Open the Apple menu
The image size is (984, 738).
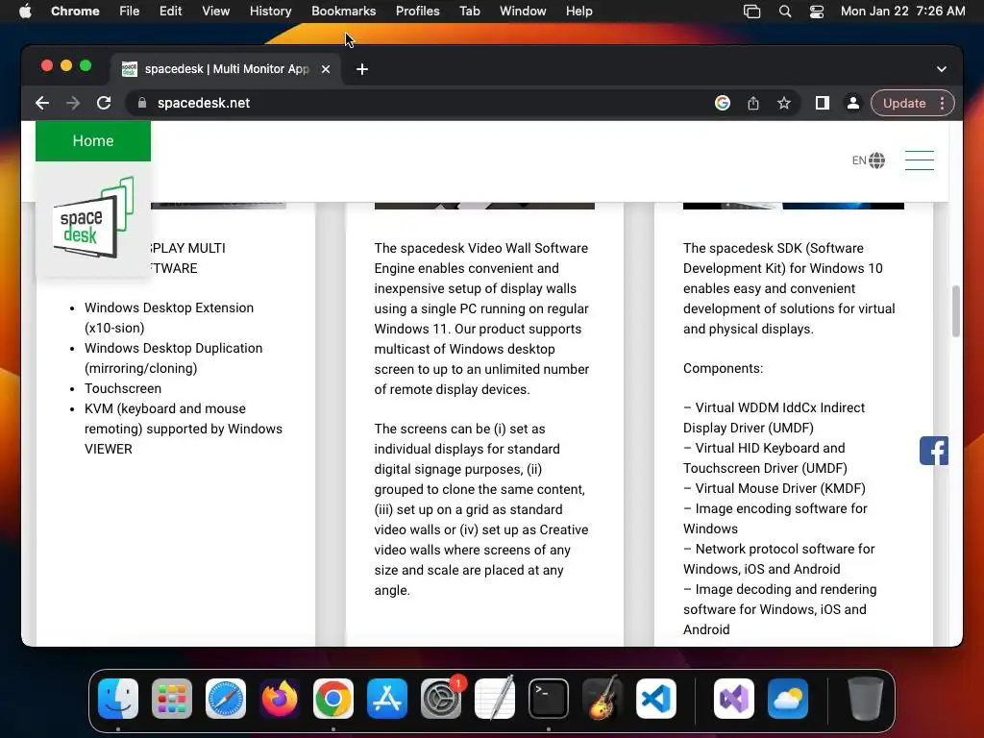(x=25, y=11)
